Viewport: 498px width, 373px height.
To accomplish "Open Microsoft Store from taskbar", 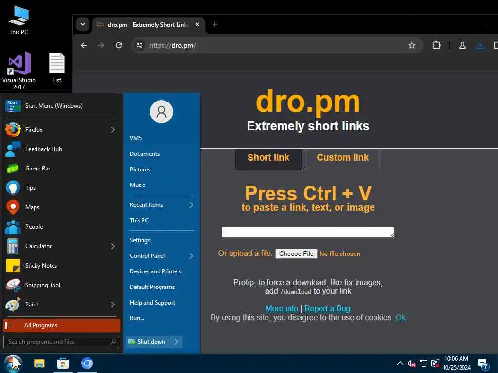I will tap(63, 363).
